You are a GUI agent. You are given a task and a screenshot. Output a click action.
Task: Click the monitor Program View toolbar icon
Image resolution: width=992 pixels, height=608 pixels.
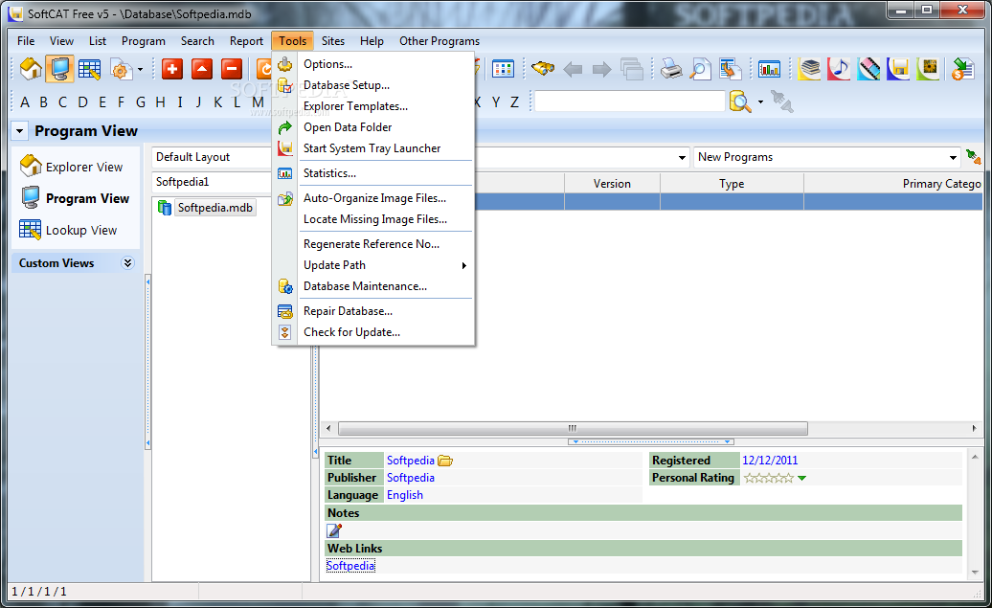click(60, 69)
